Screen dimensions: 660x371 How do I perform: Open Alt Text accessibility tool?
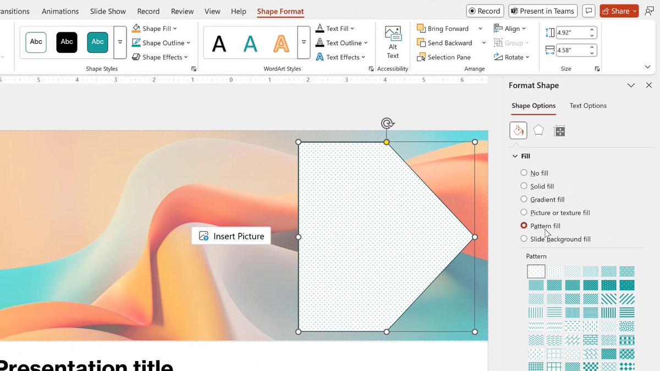(393, 42)
